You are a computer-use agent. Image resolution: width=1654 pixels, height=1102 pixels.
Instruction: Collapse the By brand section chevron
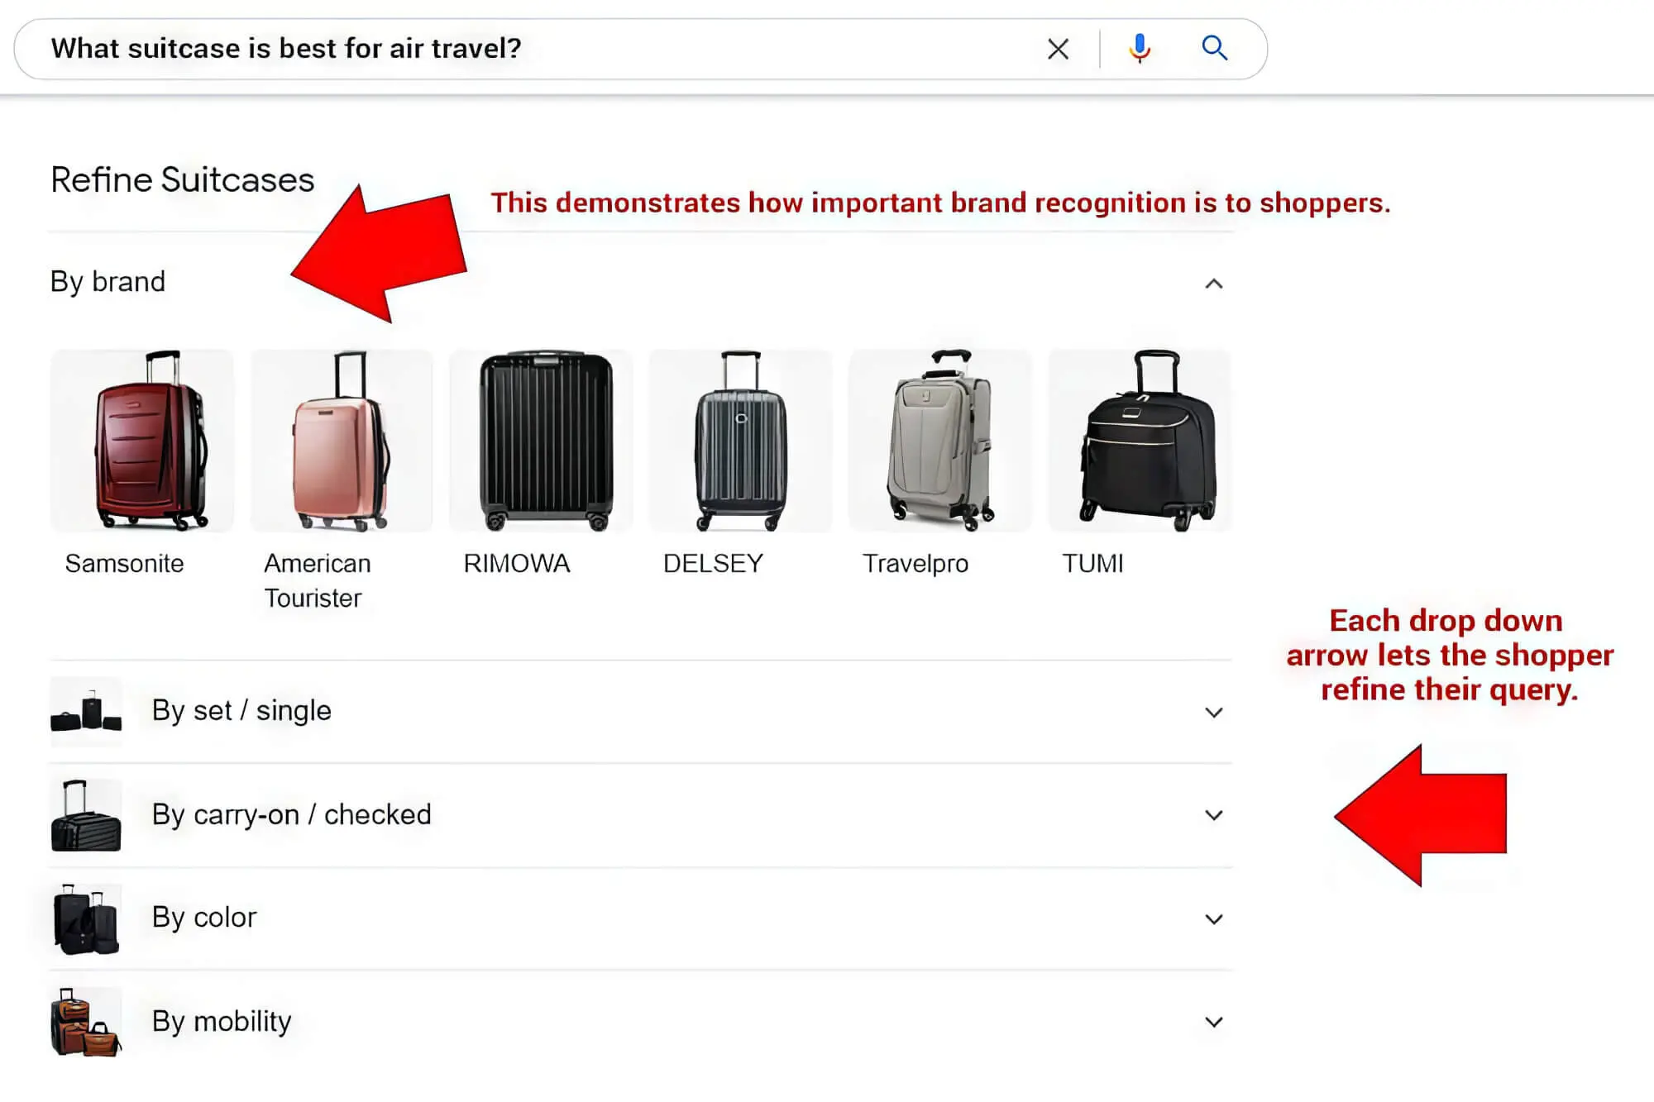pyautogui.click(x=1213, y=284)
